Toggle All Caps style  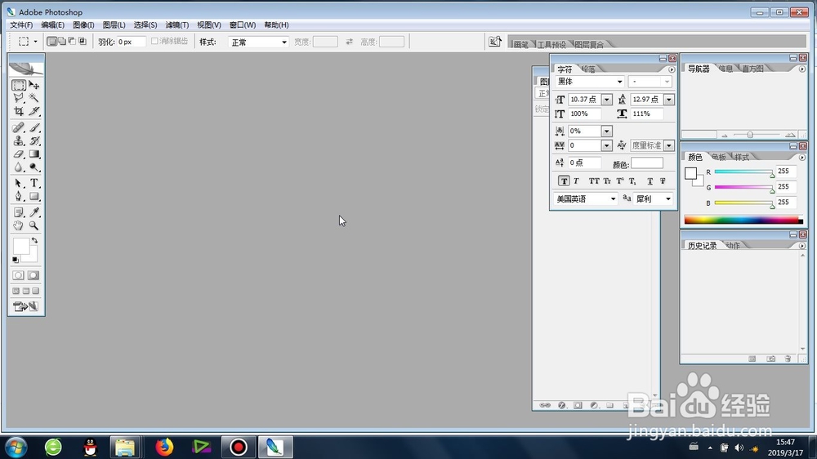(x=594, y=180)
